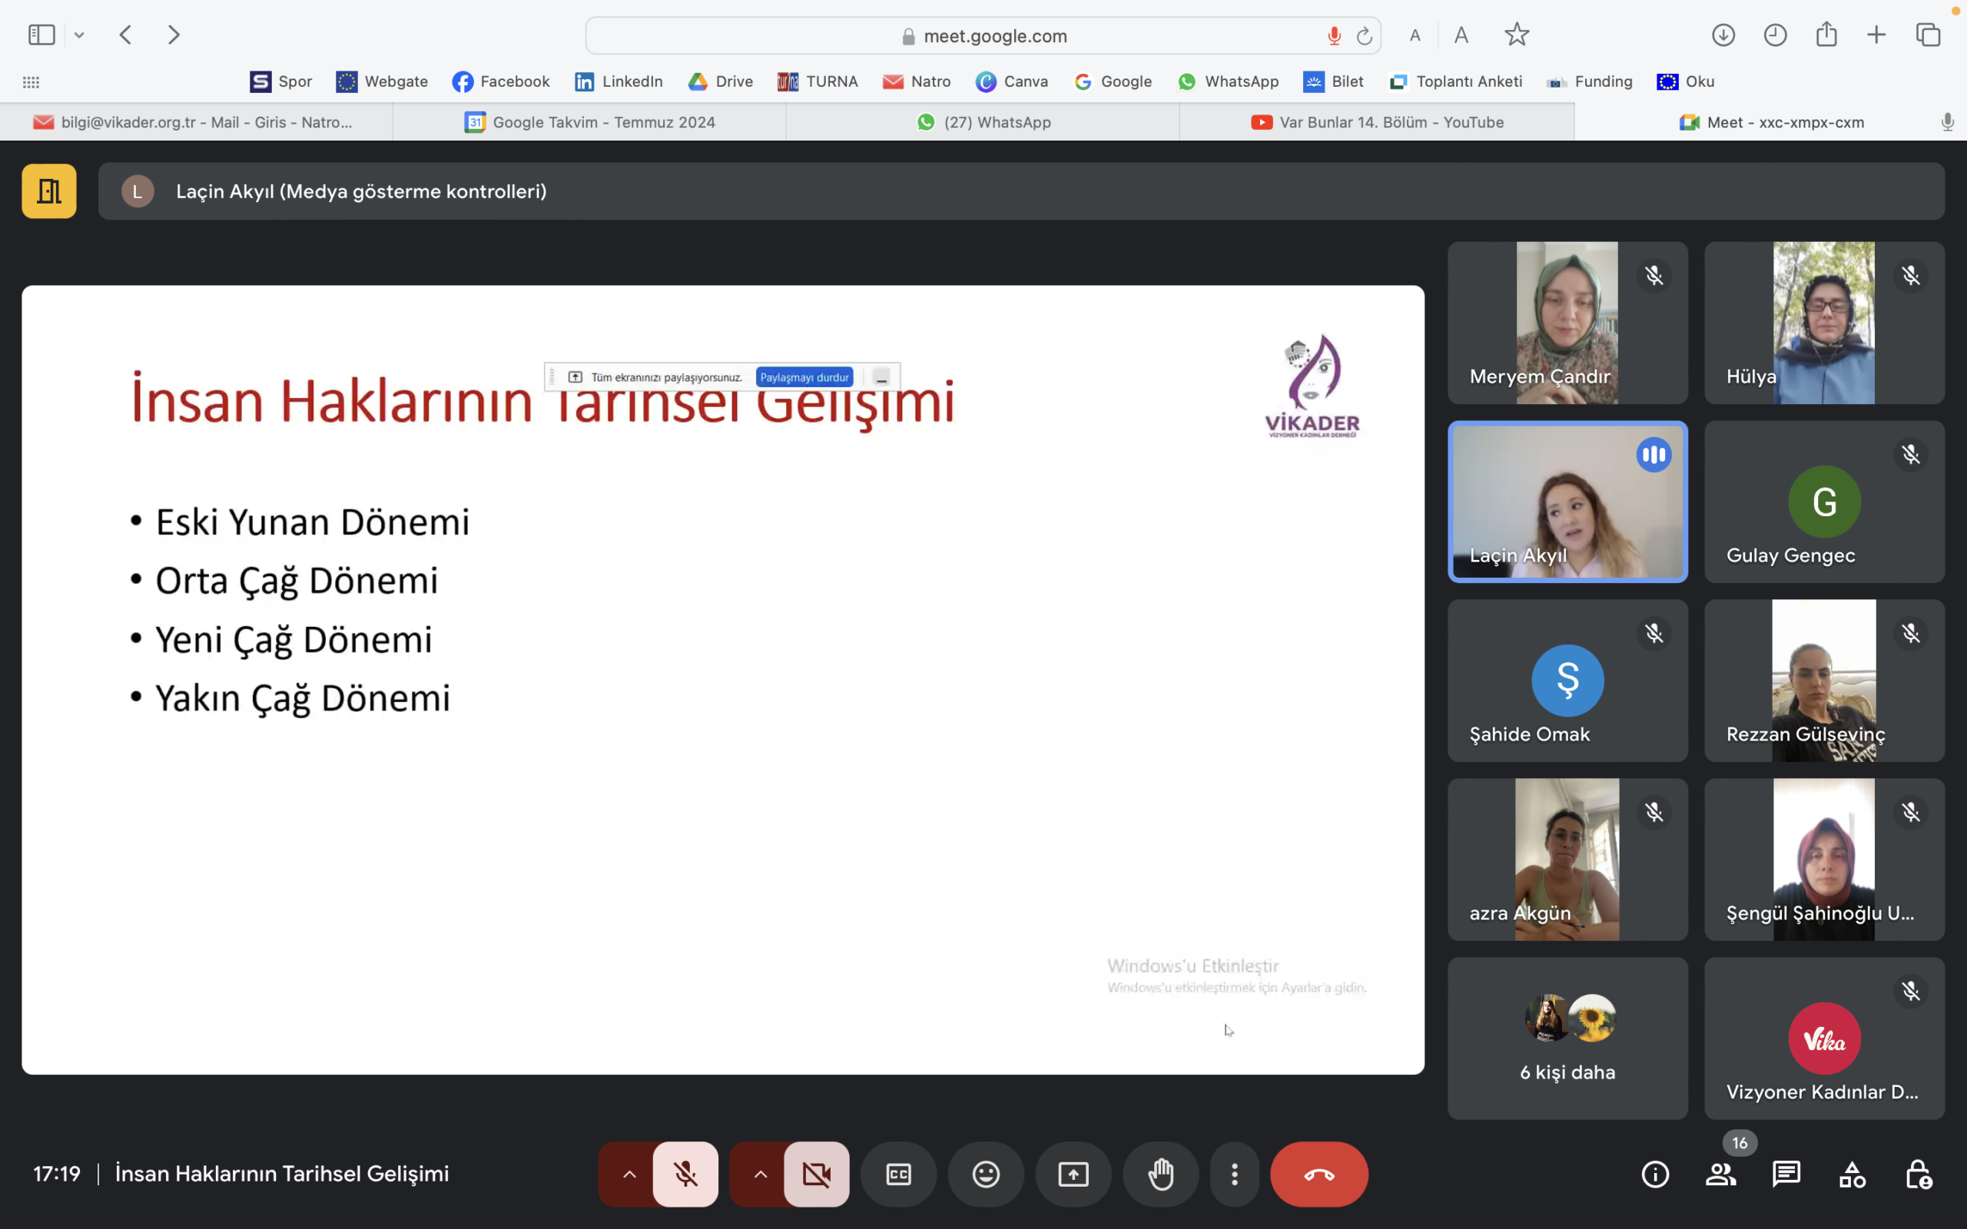Toggle the muted microphone button
This screenshot has width=1967, height=1229.
[685, 1174]
